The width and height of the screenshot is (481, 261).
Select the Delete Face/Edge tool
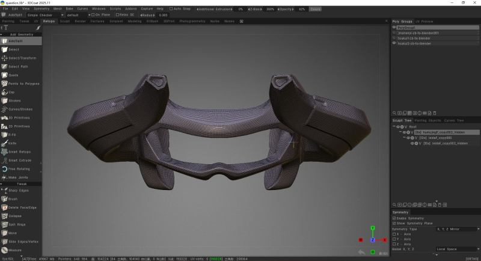(22, 207)
